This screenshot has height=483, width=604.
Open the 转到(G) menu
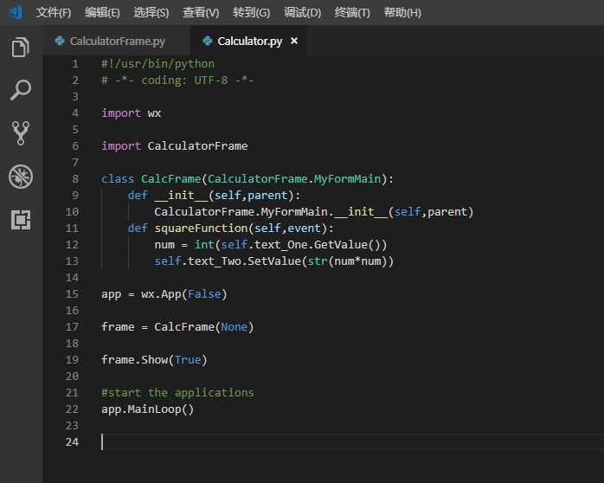251,13
